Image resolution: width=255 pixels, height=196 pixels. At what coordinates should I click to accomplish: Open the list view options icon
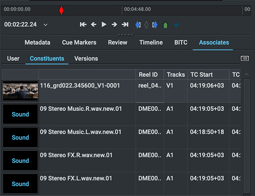pyautogui.click(x=244, y=59)
